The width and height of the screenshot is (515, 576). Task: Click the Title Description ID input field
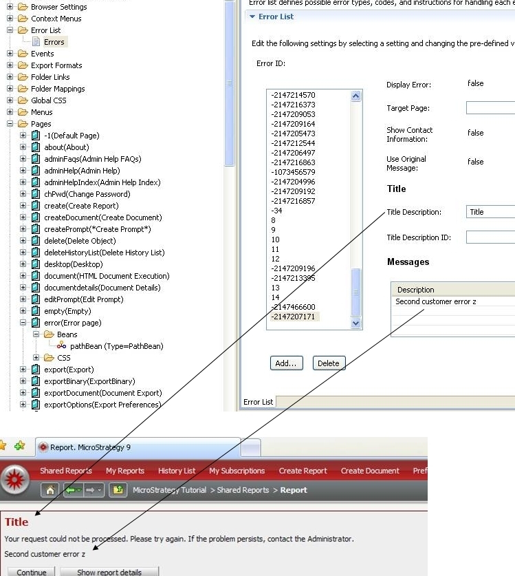(x=490, y=237)
